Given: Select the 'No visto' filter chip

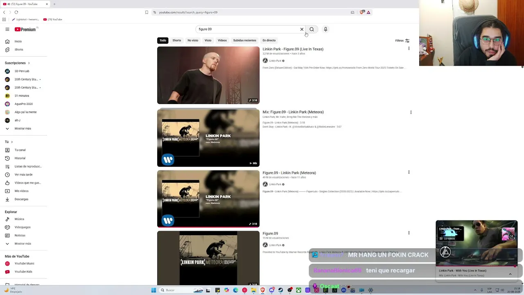Looking at the screenshot, I should point(193,40).
